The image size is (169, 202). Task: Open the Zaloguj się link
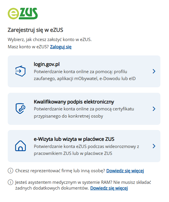(61, 47)
